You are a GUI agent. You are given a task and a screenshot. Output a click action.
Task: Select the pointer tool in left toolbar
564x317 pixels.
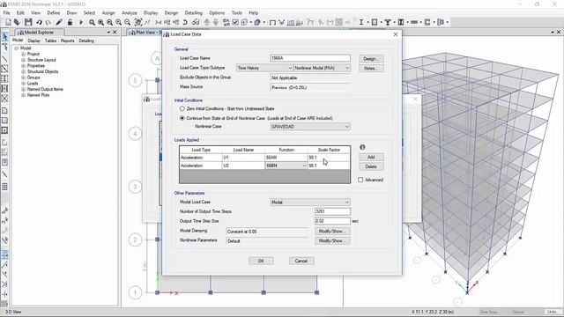(4, 37)
